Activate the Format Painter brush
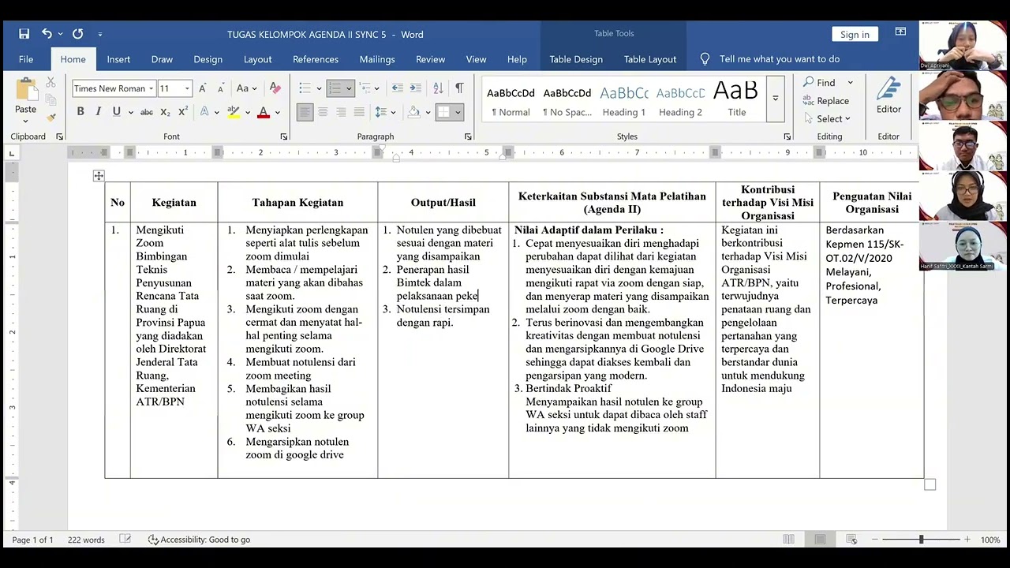The width and height of the screenshot is (1010, 568). tap(50, 117)
